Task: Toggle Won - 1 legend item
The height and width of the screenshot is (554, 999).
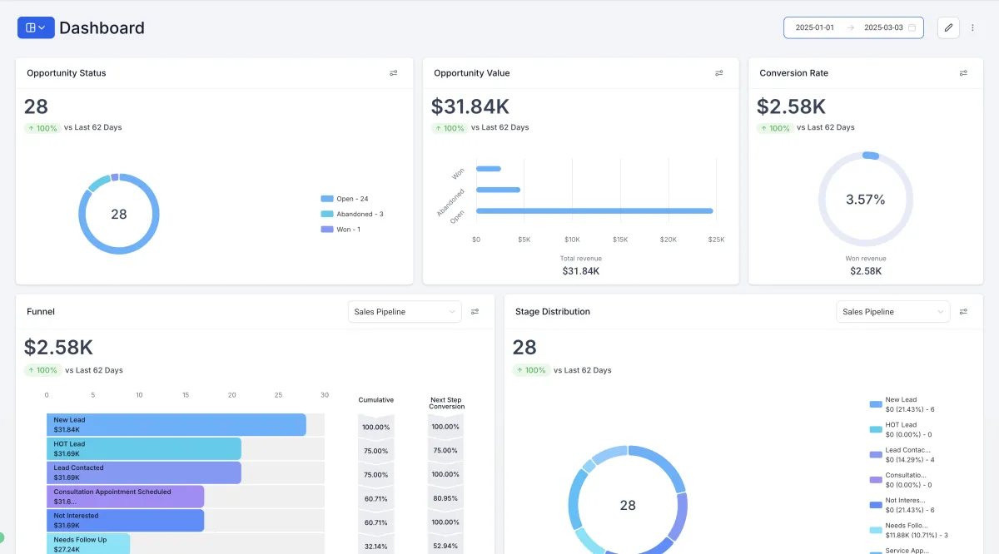Action: pos(340,229)
